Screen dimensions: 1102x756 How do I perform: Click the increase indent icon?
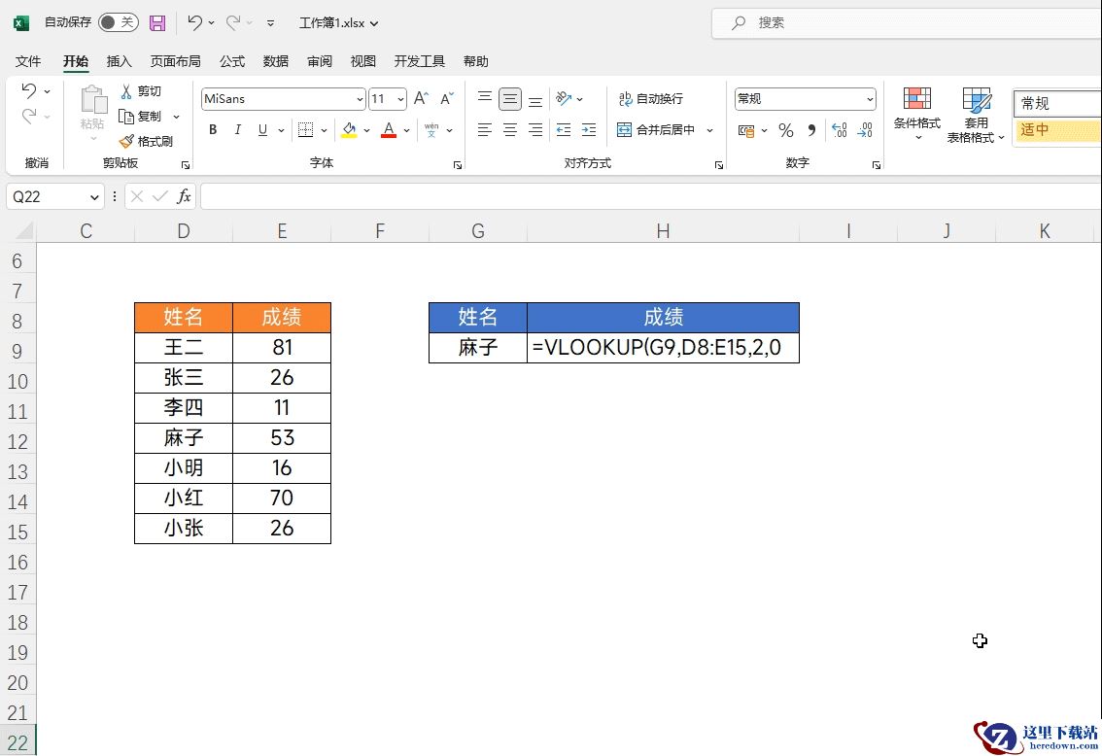[589, 130]
